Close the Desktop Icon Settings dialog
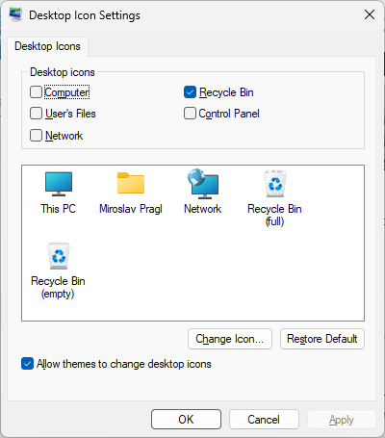 [370, 14]
